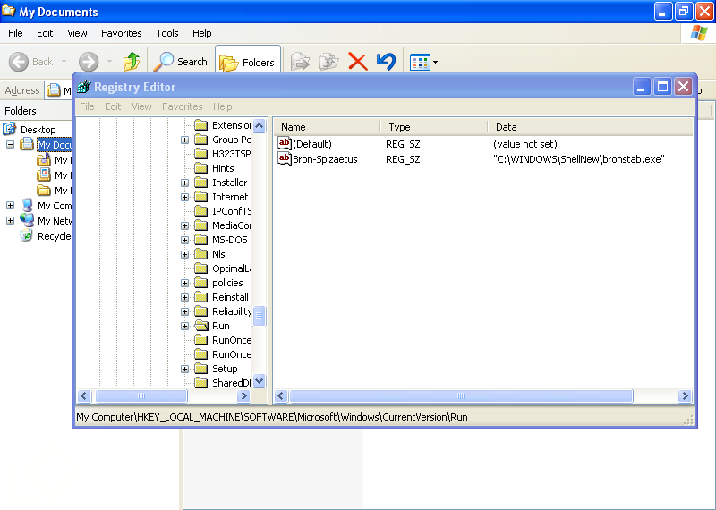Open My Documents View menu
Screen dimensions: 716x510
(x=77, y=33)
